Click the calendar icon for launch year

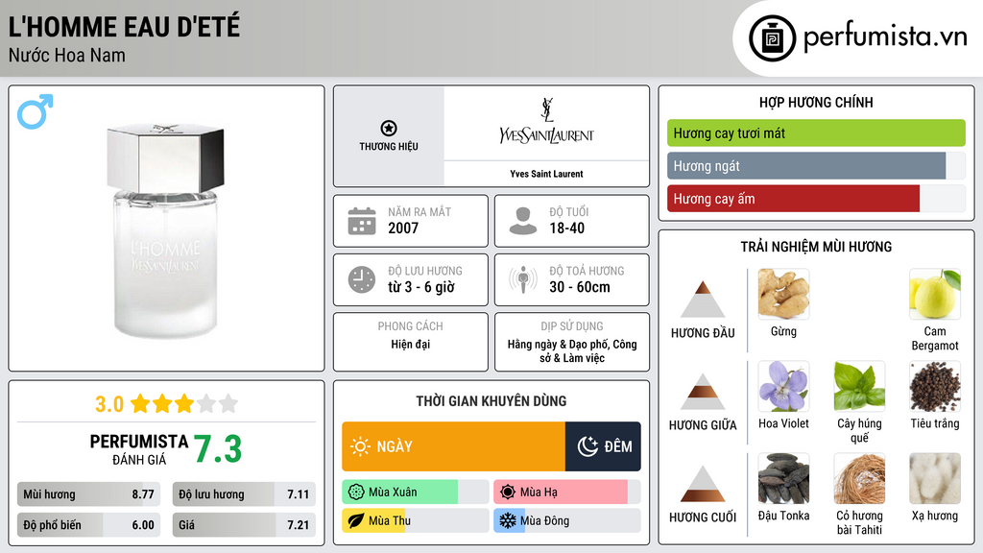coord(361,221)
